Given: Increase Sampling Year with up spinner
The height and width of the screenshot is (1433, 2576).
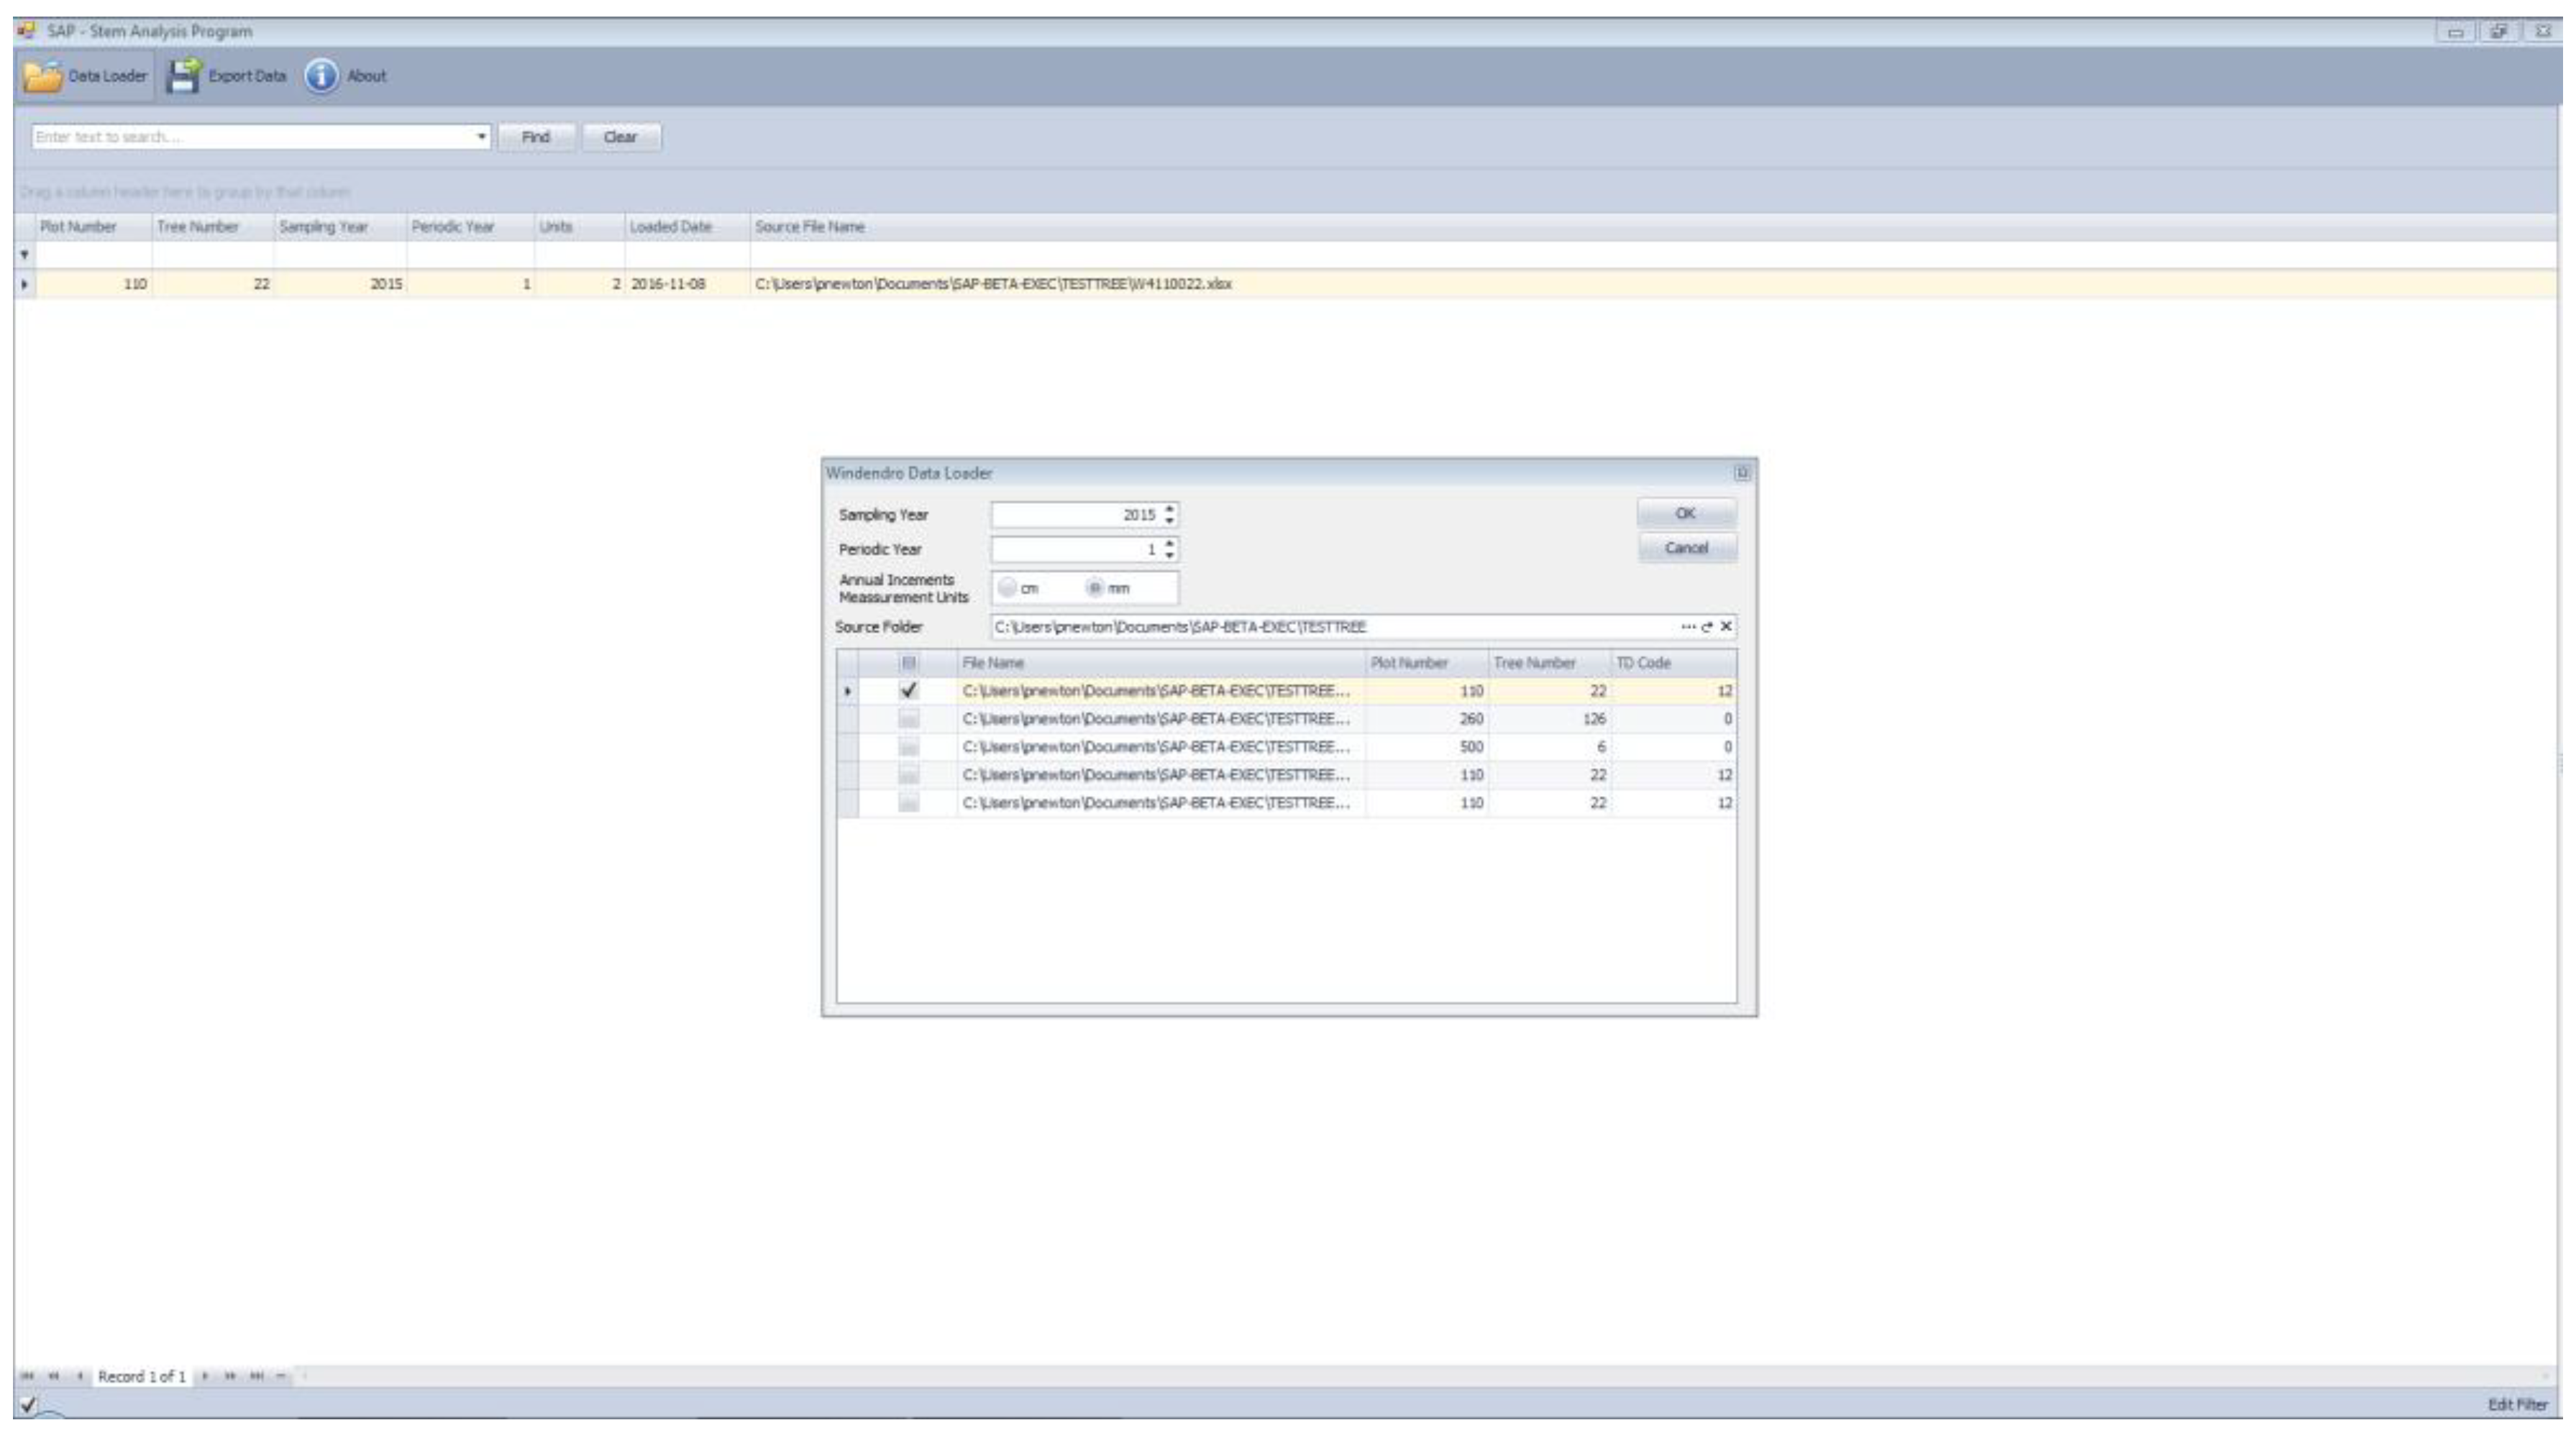Looking at the screenshot, I should [1170, 508].
